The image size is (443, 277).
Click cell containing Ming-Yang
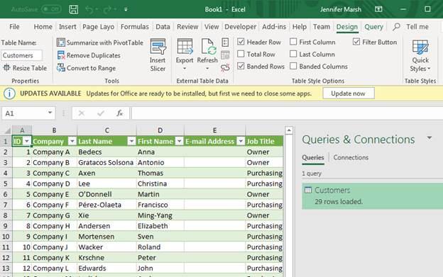coord(160,215)
